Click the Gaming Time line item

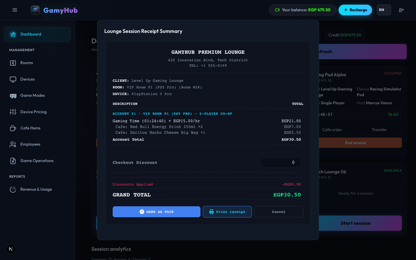pos(207,121)
